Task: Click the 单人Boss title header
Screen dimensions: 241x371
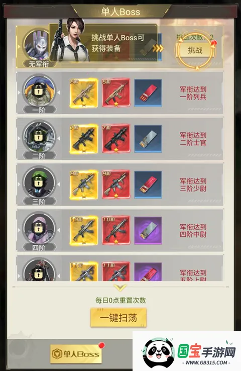Action: coord(120,12)
